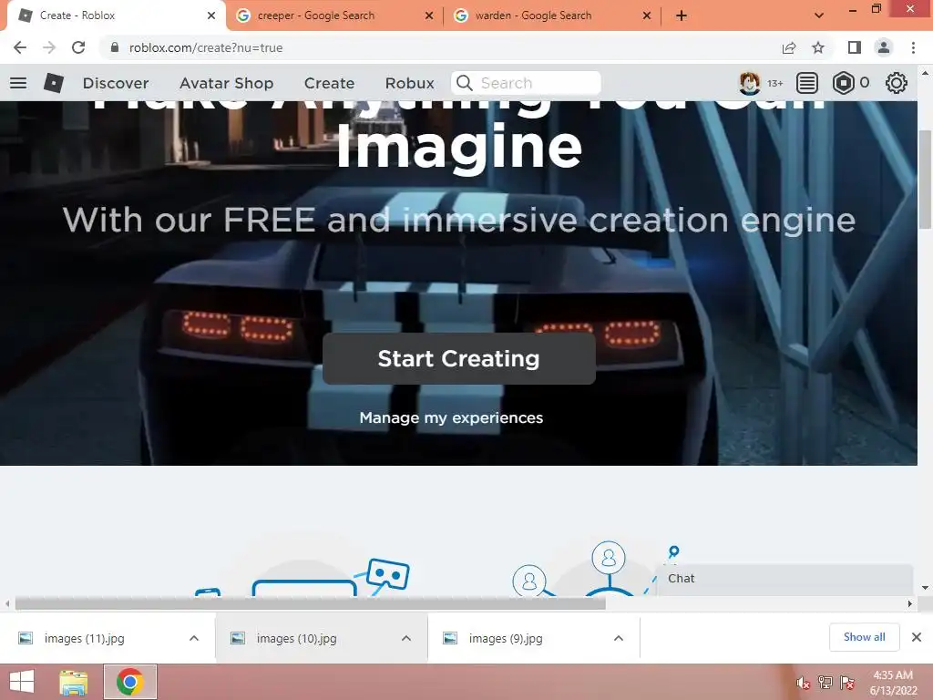Open the images (9).jpg downloaded file
Image resolution: width=933 pixels, height=700 pixels.
[x=505, y=638]
